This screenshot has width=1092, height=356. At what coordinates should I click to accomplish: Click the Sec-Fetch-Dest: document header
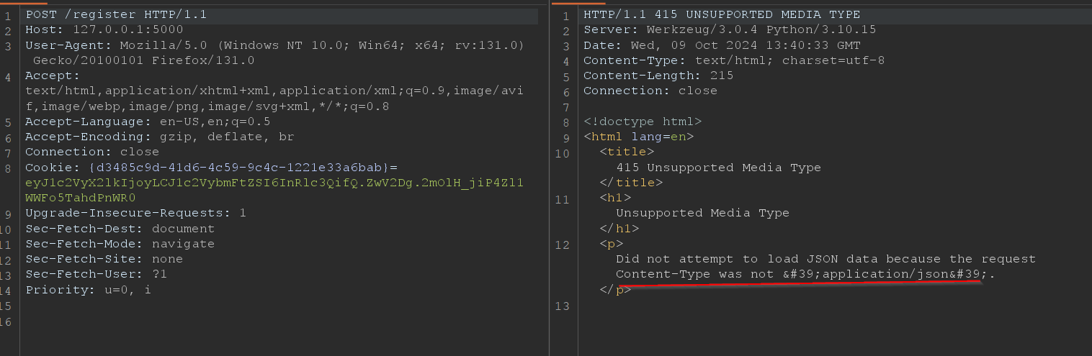[x=120, y=229]
